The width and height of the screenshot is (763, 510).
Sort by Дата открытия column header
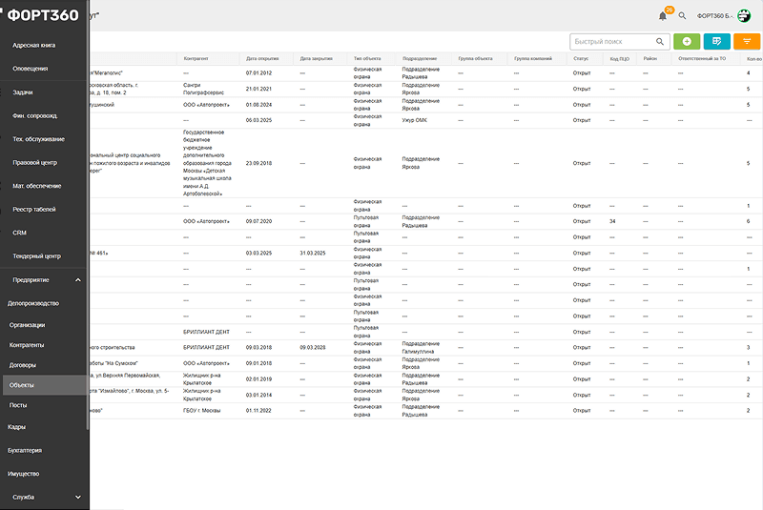[x=262, y=59]
